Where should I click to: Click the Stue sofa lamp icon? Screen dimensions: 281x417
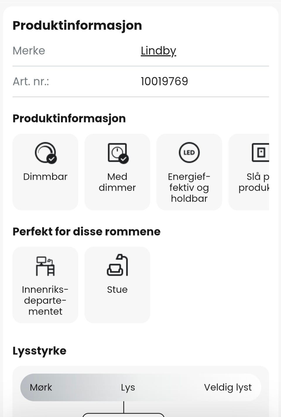point(117,265)
